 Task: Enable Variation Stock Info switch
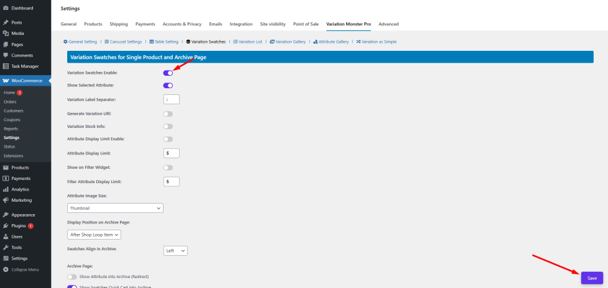point(168,126)
